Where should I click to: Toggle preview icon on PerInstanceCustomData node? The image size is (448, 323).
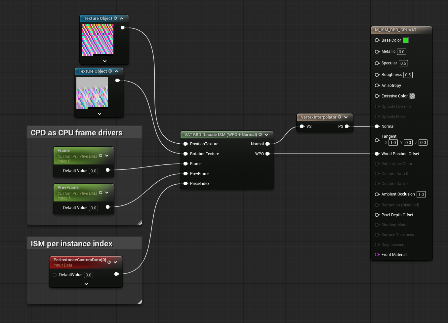click(x=109, y=262)
